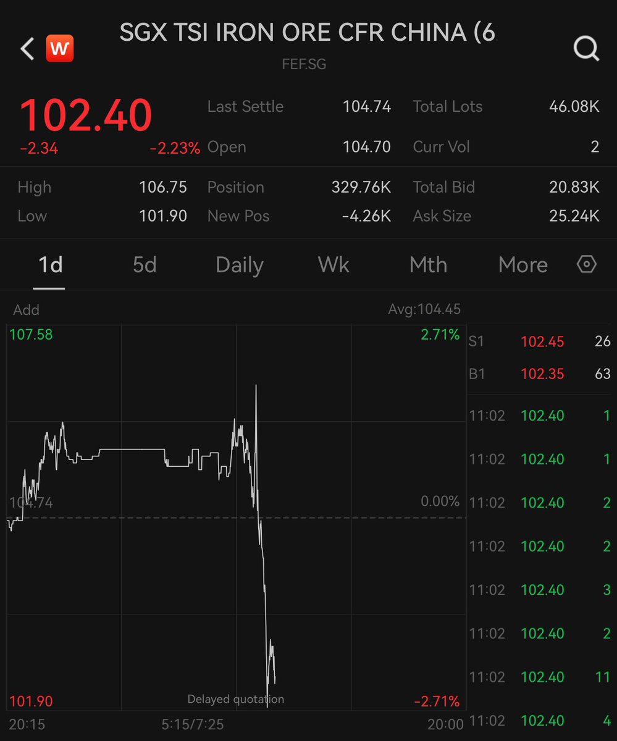This screenshot has width=617, height=741.
Task: Tap Last Settle value 104.74
Action: click(367, 107)
